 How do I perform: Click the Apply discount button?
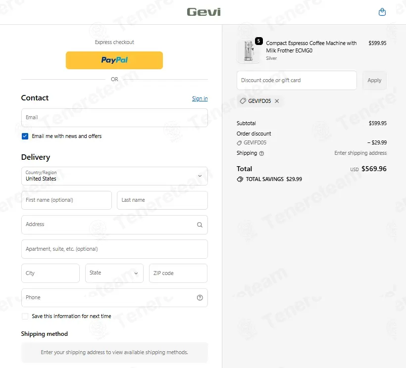pyautogui.click(x=374, y=81)
